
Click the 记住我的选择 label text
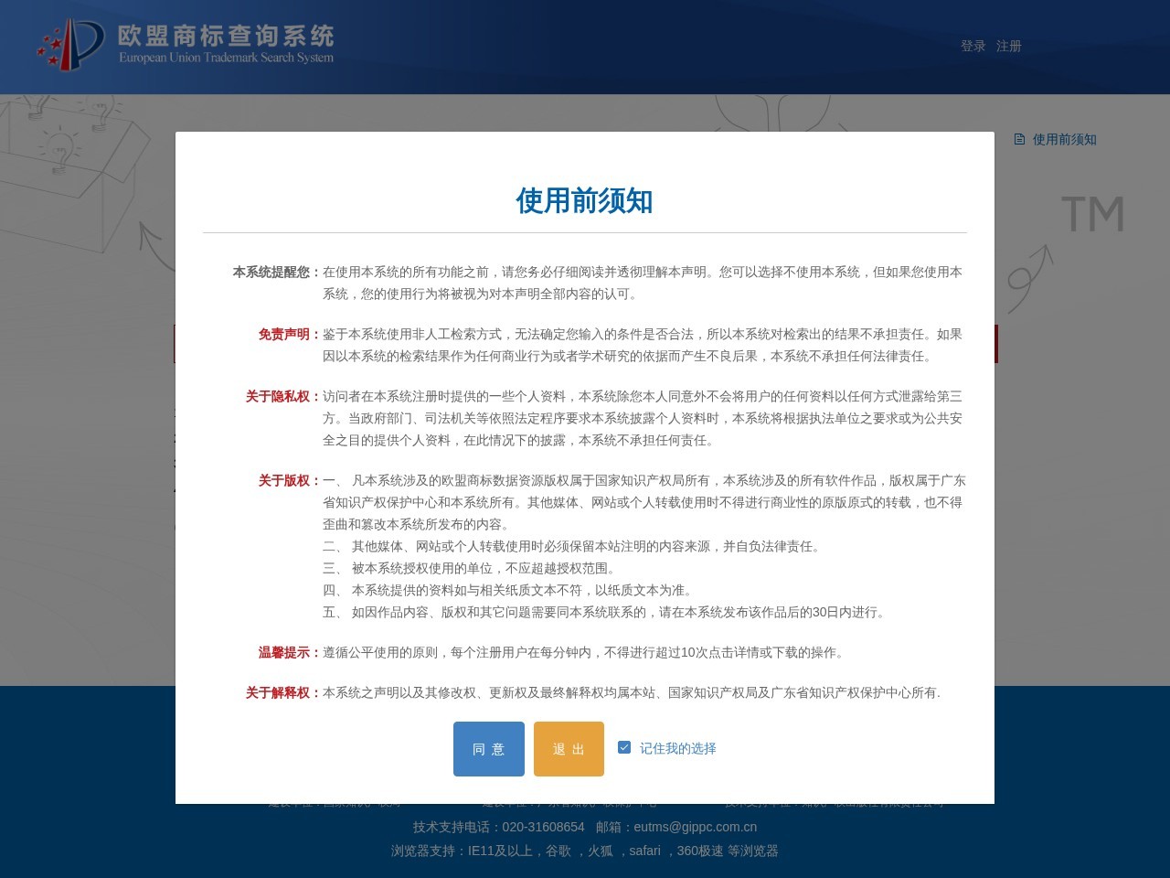click(677, 748)
